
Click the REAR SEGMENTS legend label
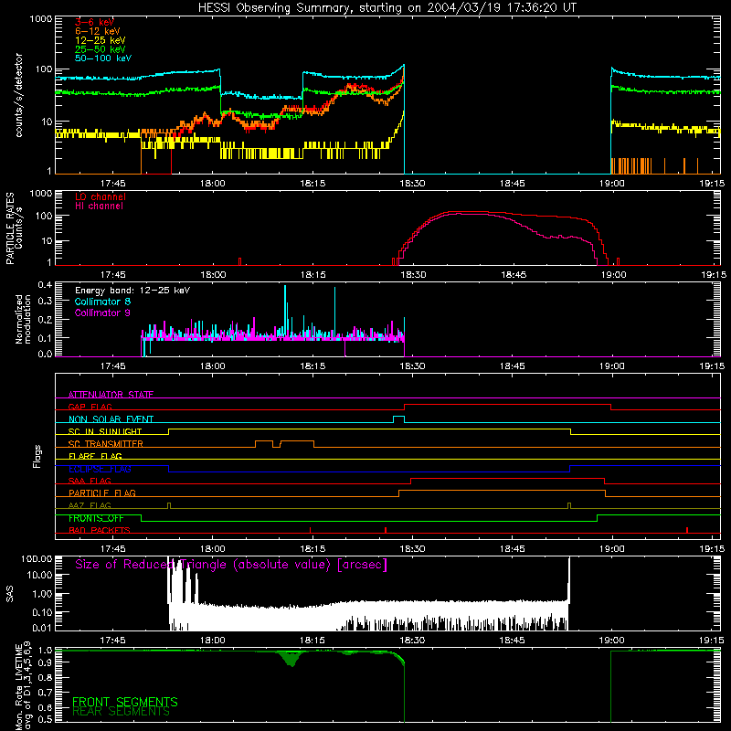click(x=121, y=712)
